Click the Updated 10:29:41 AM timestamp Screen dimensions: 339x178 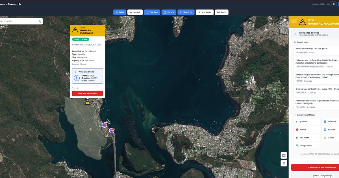321,4
